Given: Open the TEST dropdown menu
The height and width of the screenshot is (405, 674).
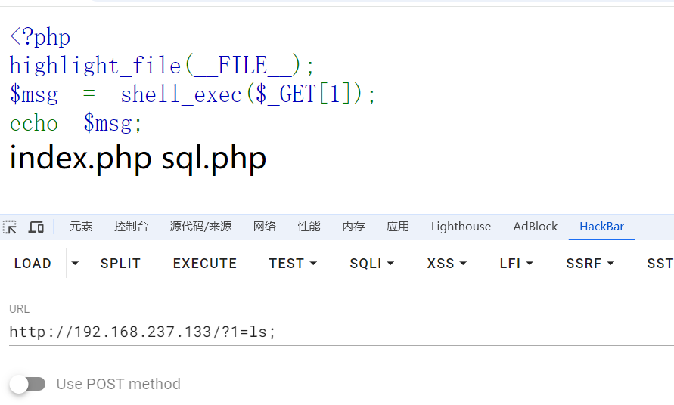Looking at the screenshot, I should (293, 264).
